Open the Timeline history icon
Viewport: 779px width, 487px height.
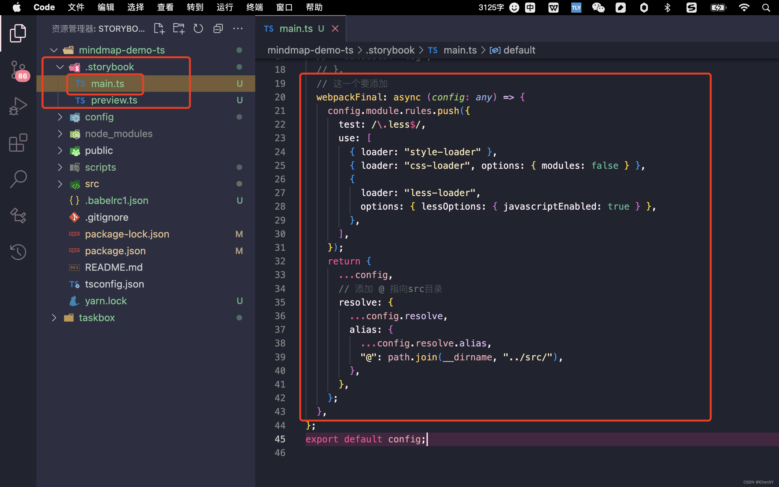(x=18, y=252)
